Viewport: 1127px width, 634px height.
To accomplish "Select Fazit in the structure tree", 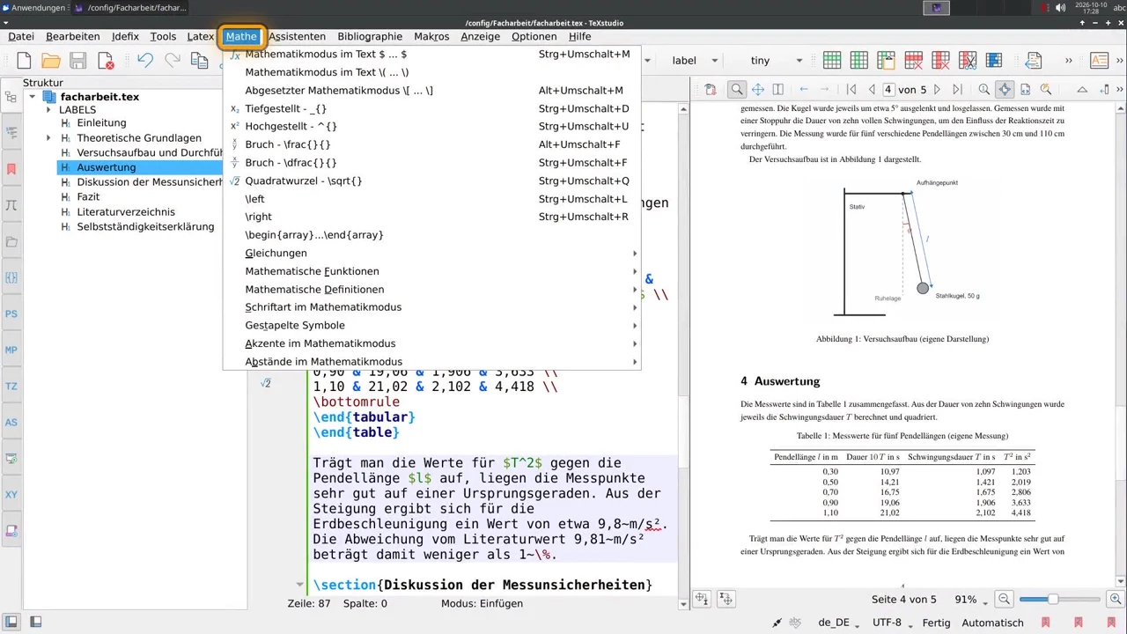I will click(x=88, y=197).
